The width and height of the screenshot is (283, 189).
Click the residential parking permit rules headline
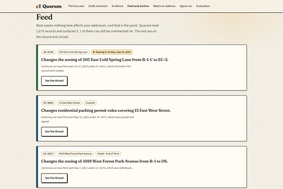[x=106, y=111]
